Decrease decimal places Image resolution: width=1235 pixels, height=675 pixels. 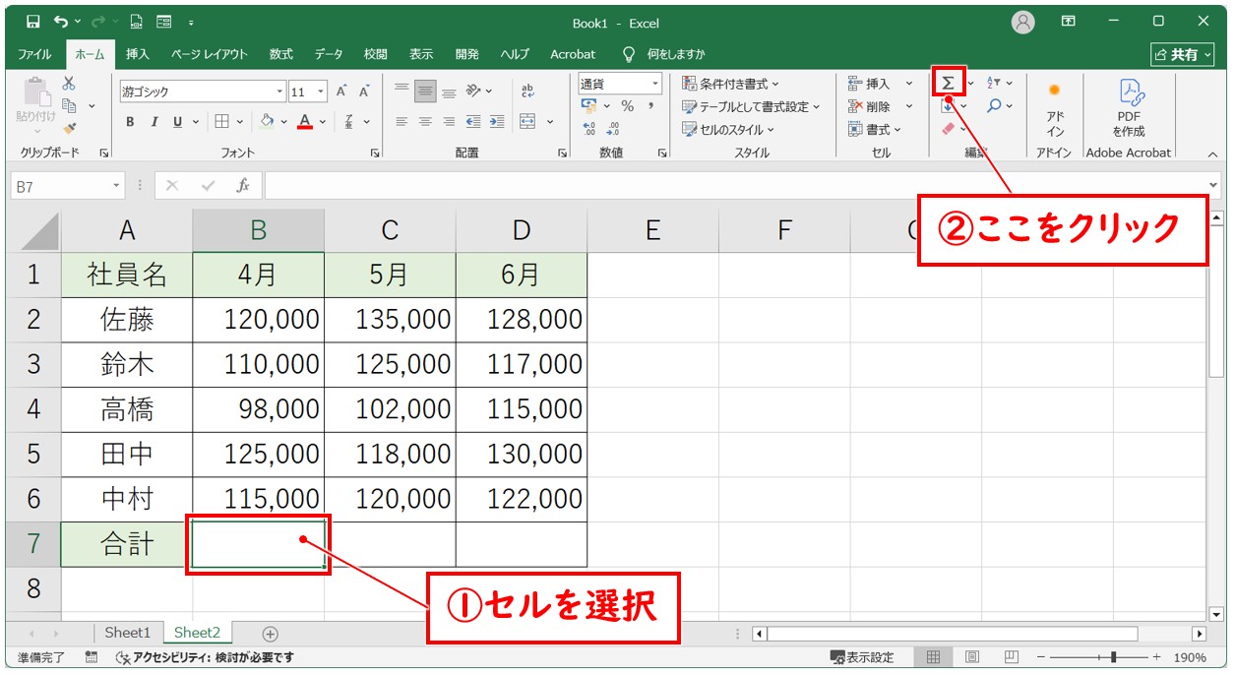[x=612, y=129]
